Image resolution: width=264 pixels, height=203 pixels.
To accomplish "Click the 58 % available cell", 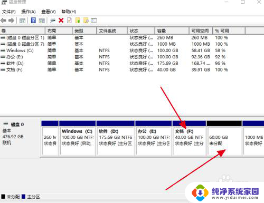I will coord(220,50).
